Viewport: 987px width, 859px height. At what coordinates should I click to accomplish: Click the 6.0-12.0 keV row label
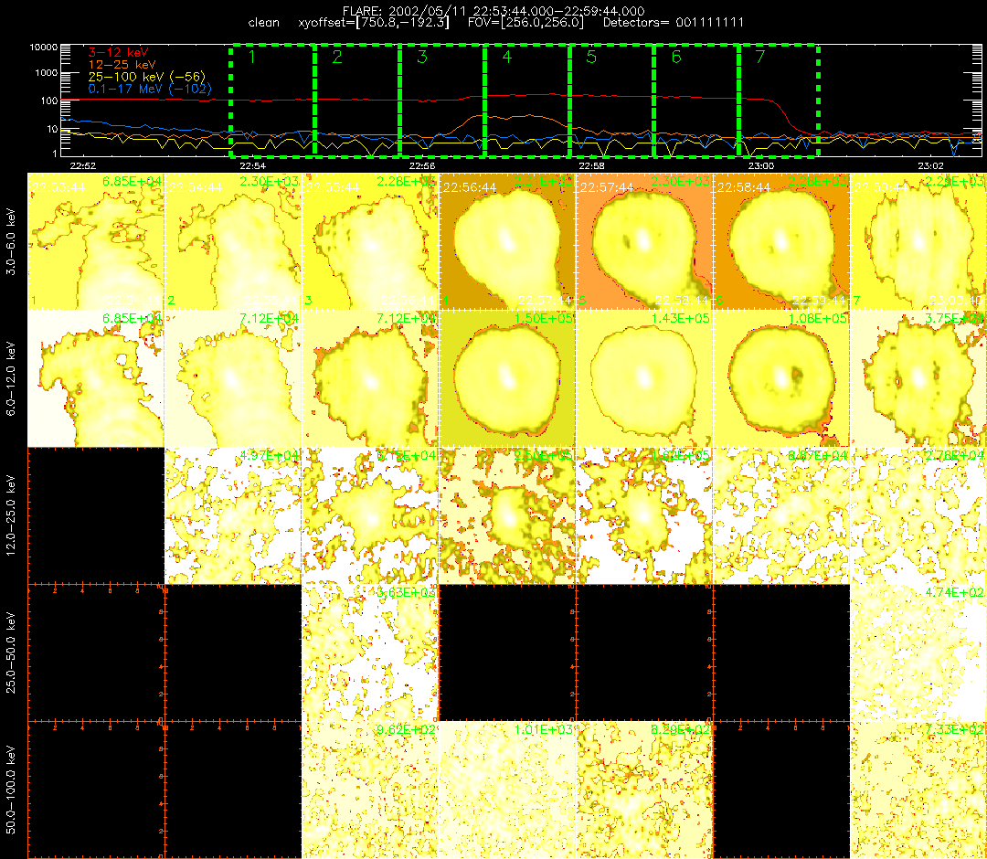11,379
